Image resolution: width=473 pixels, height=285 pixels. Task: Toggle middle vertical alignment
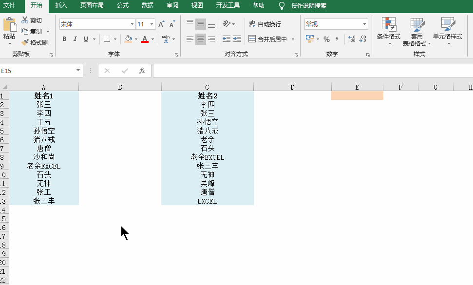[x=201, y=24]
